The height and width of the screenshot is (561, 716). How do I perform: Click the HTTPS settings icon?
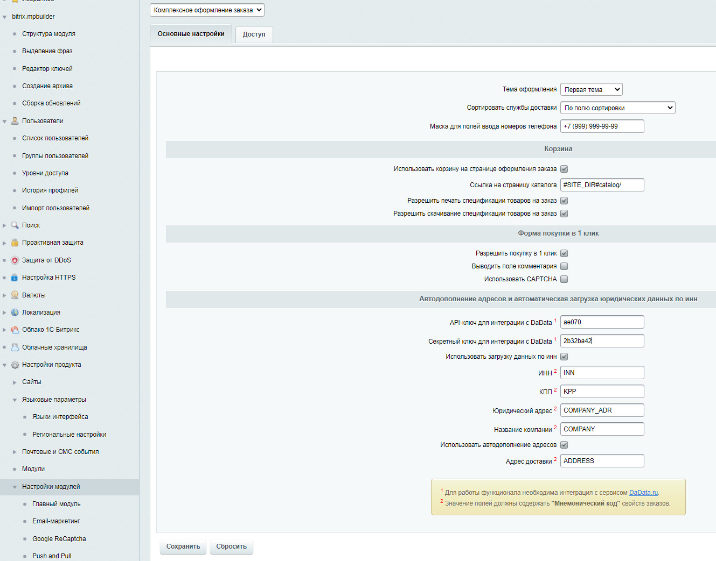(x=15, y=278)
